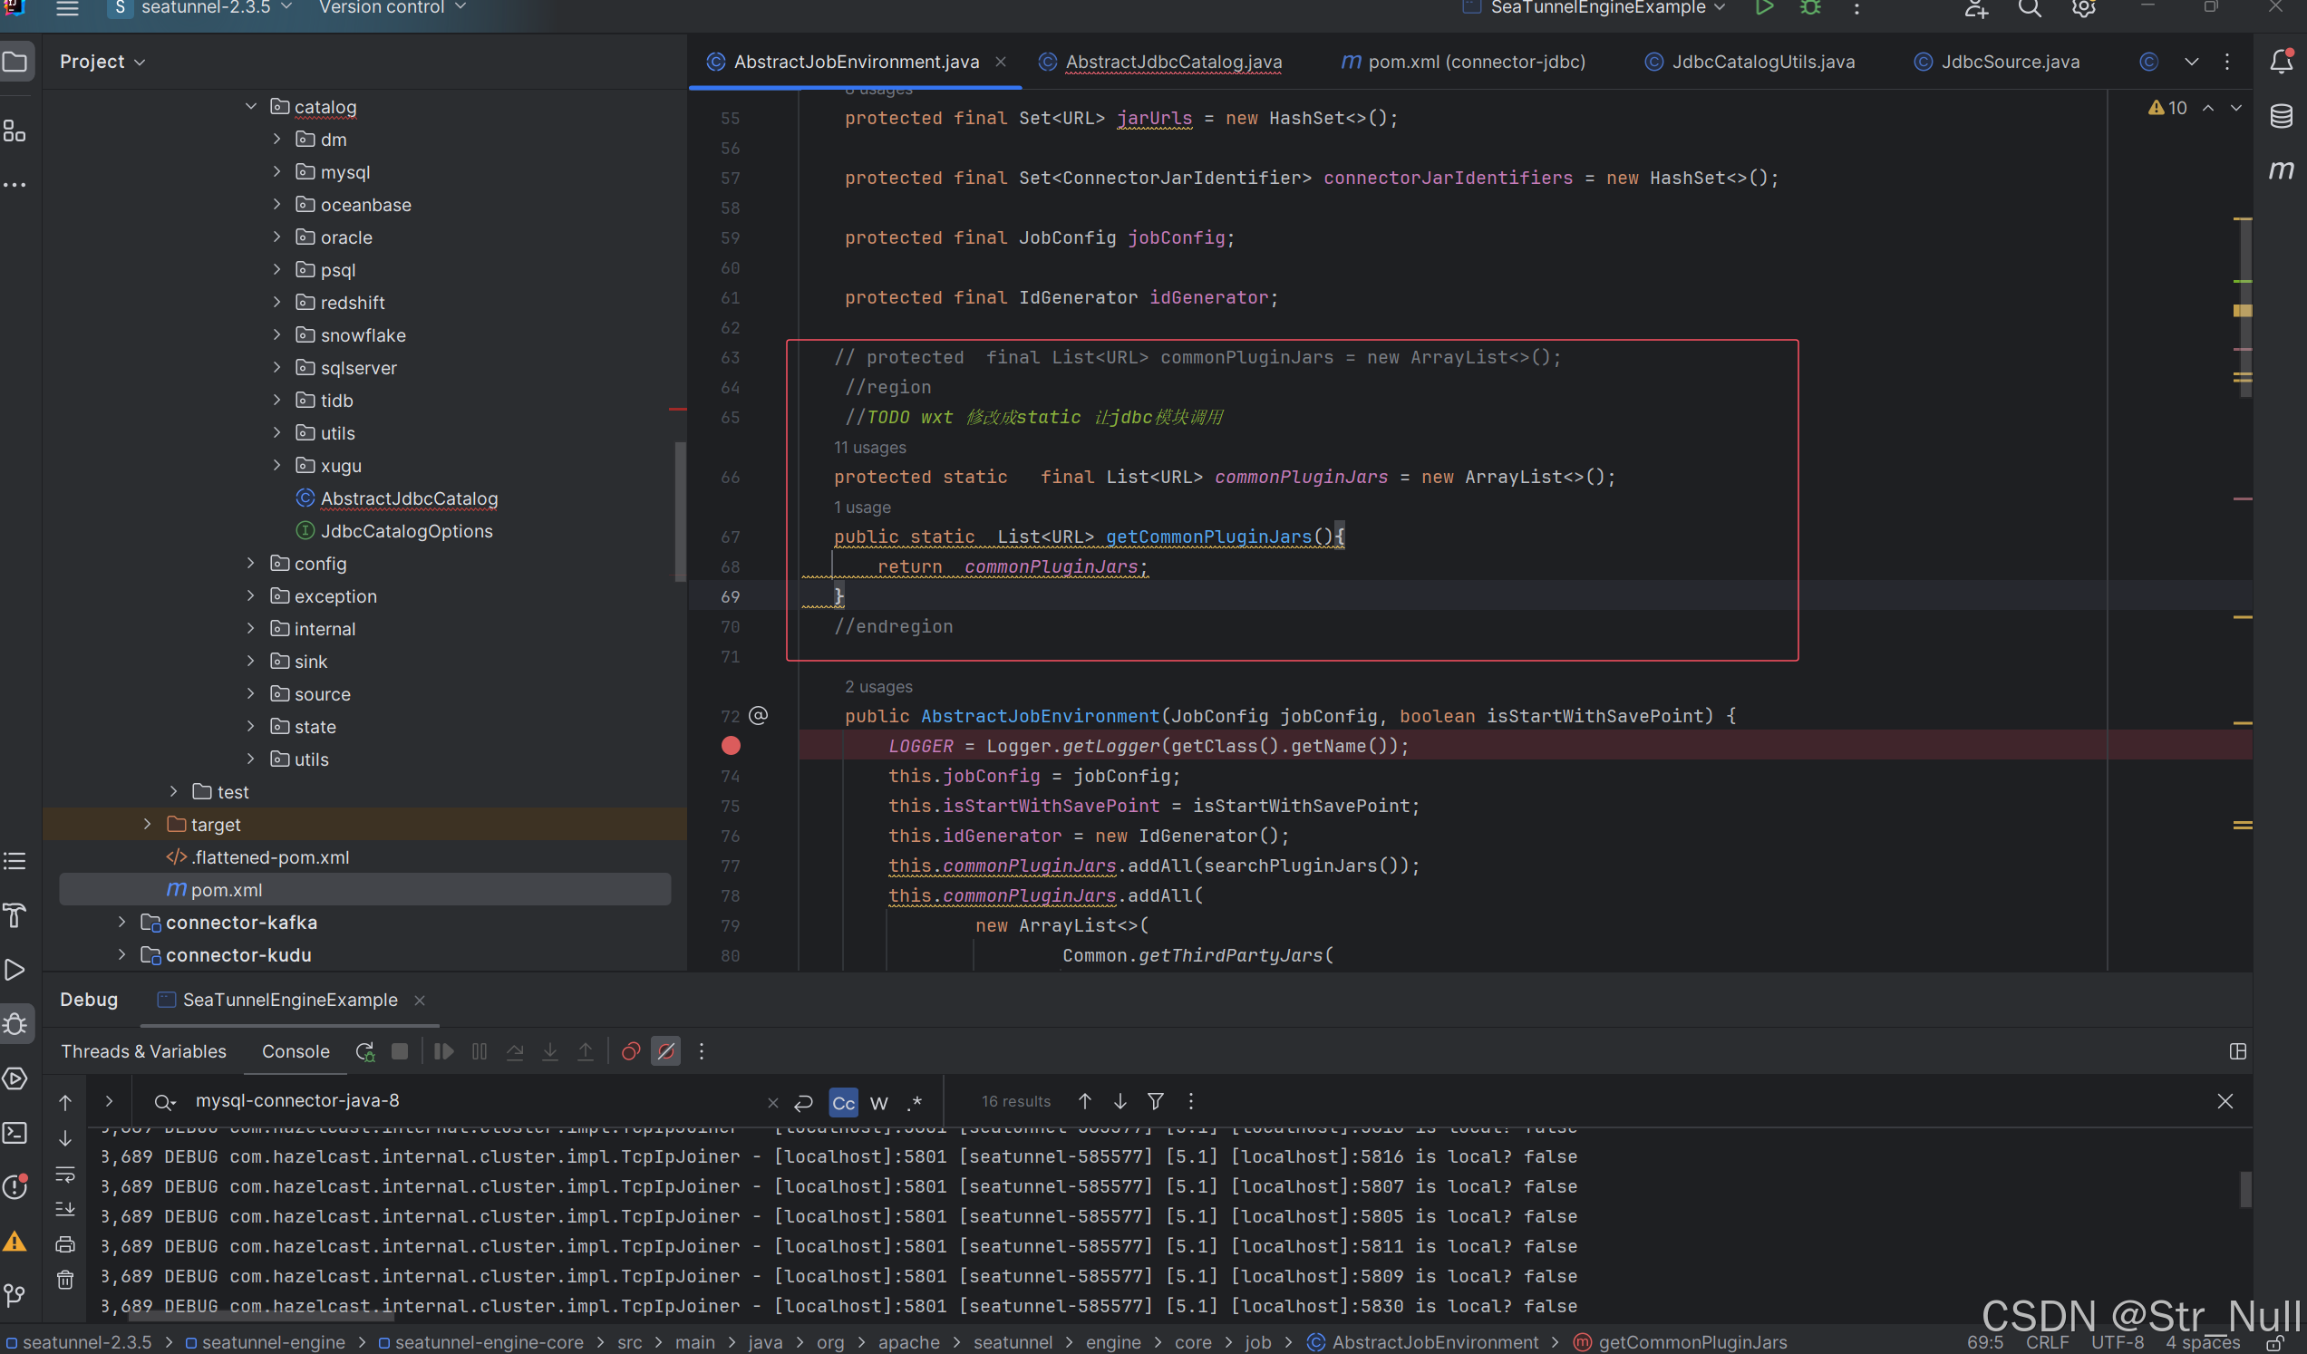The width and height of the screenshot is (2307, 1354).
Task: Open the Structure tool window icon
Action: (x=15, y=131)
